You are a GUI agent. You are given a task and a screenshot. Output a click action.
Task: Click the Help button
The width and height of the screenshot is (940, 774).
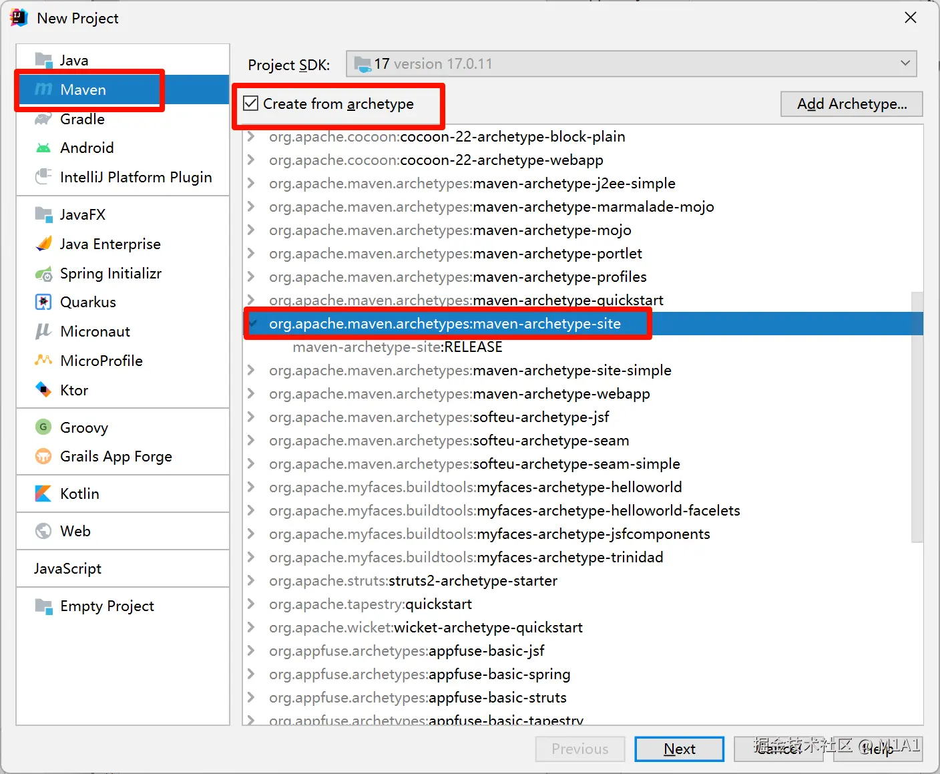click(x=877, y=749)
